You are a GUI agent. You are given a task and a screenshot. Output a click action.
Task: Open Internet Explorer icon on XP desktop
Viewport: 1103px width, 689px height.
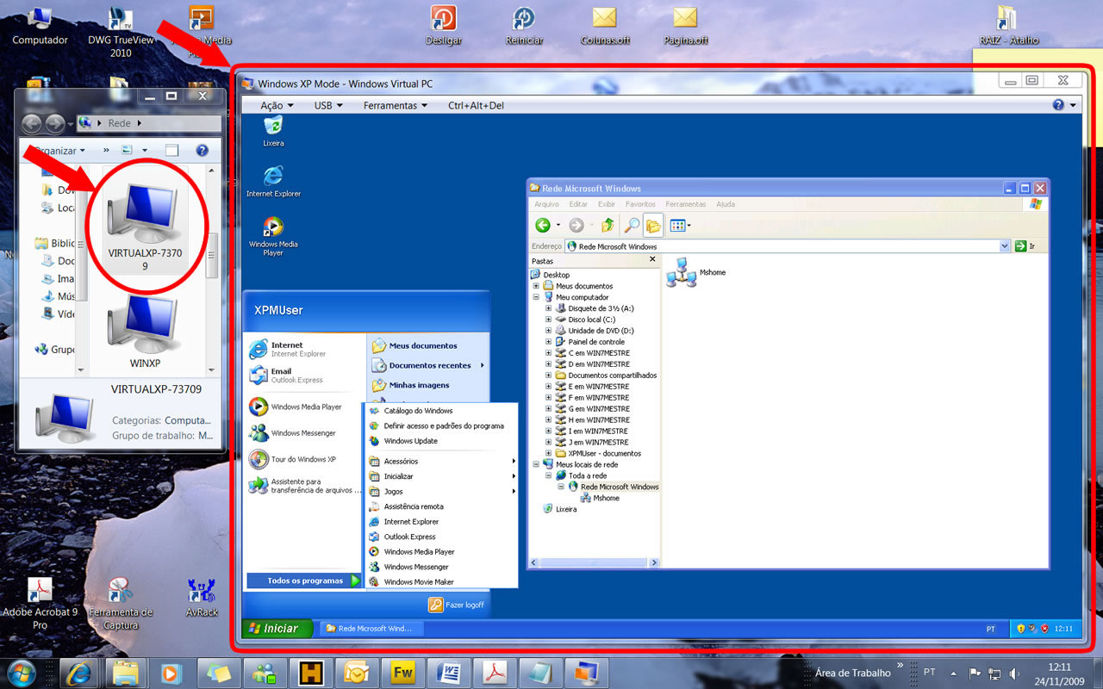273,181
